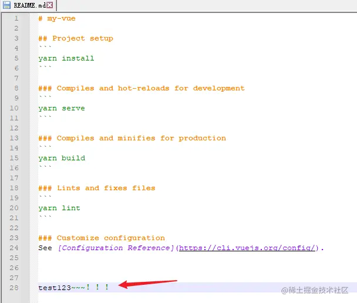Image resolution: width=357 pixels, height=303 pixels.
Task: Click 'Compiles and hot-reloads for development' heading
Action: coord(150,88)
